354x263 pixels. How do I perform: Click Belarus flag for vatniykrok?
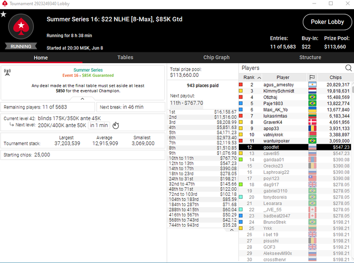pos(312,135)
